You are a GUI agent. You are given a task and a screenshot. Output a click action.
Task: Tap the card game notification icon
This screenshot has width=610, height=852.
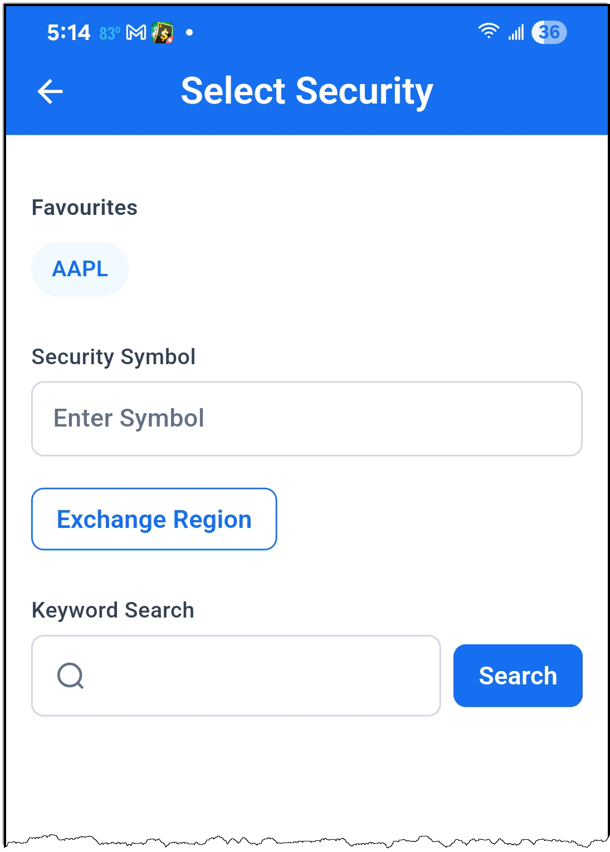coord(163,33)
